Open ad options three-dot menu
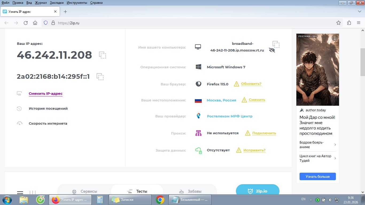This screenshot has width=365, height=205. pos(335,38)
